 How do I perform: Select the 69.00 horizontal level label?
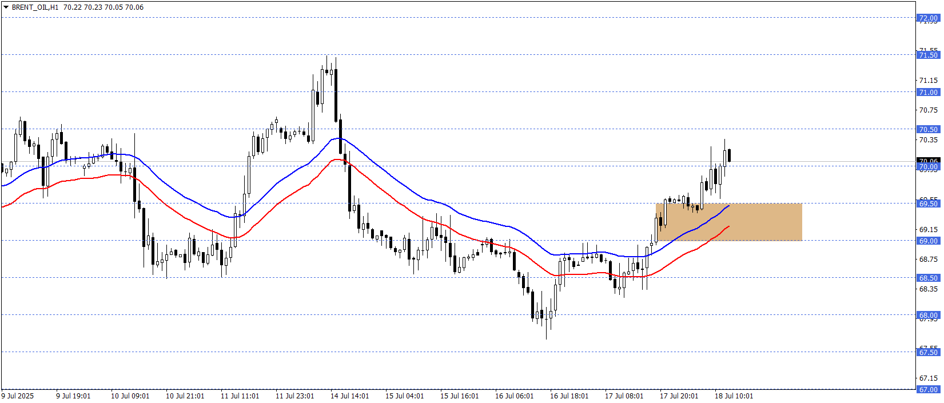tap(928, 241)
